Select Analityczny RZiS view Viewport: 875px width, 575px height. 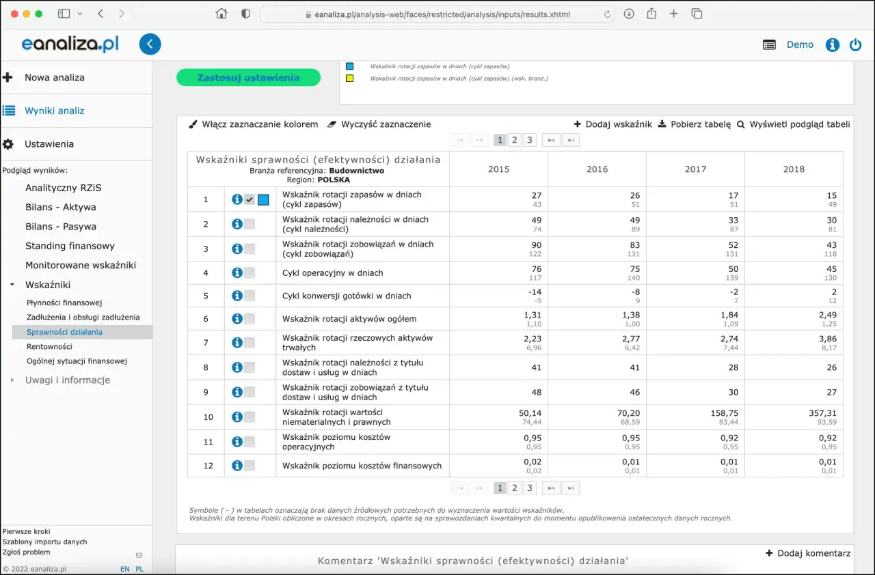click(64, 188)
